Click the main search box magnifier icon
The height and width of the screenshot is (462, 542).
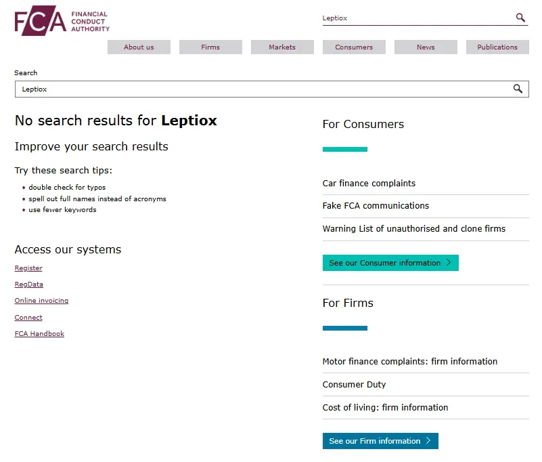pos(518,89)
